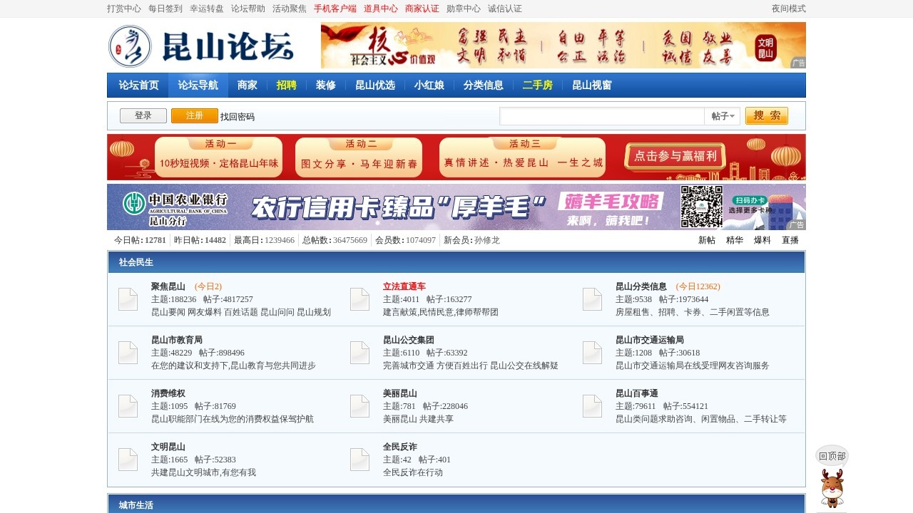Screen dimensions: 913x513
Task: Click the forum icon beside 全民反诈
Action: pos(359,460)
